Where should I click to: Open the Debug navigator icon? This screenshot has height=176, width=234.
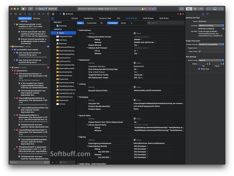pyautogui.click(x=39, y=14)
